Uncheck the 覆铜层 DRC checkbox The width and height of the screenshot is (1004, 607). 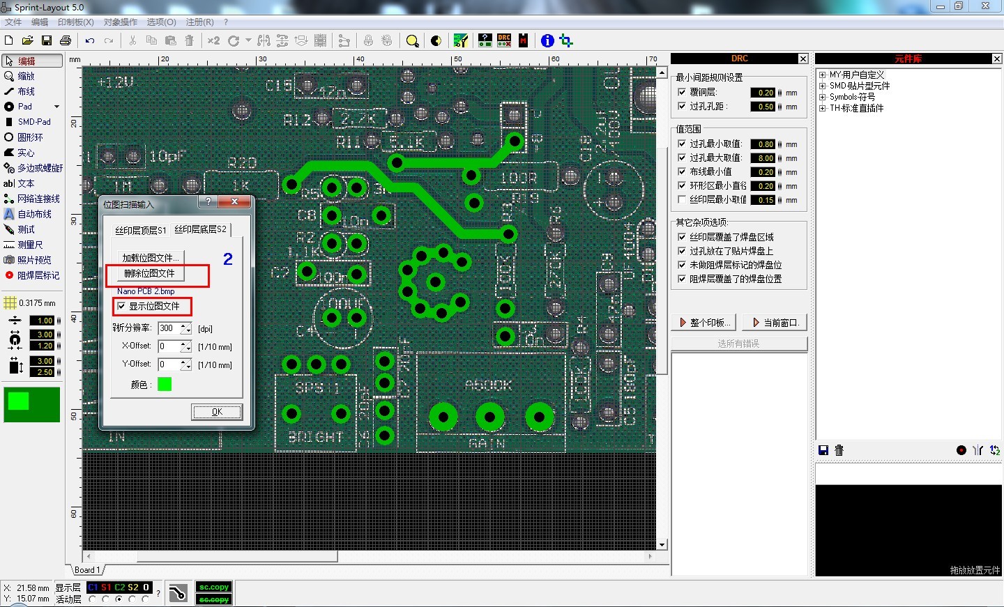[x=682, y=92]
